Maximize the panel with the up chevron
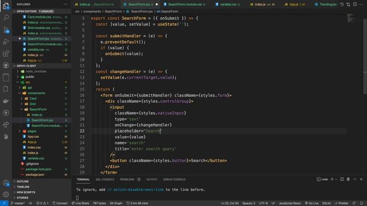367x206 pixels. [x=354, y=179]
